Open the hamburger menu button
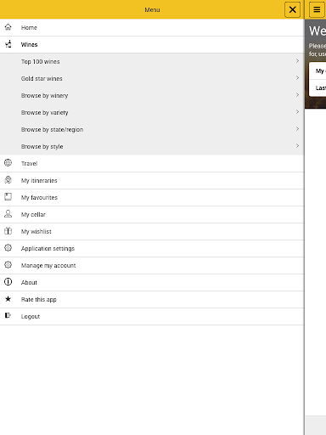This screenshot has width=326, height=435. coord(317,9)
